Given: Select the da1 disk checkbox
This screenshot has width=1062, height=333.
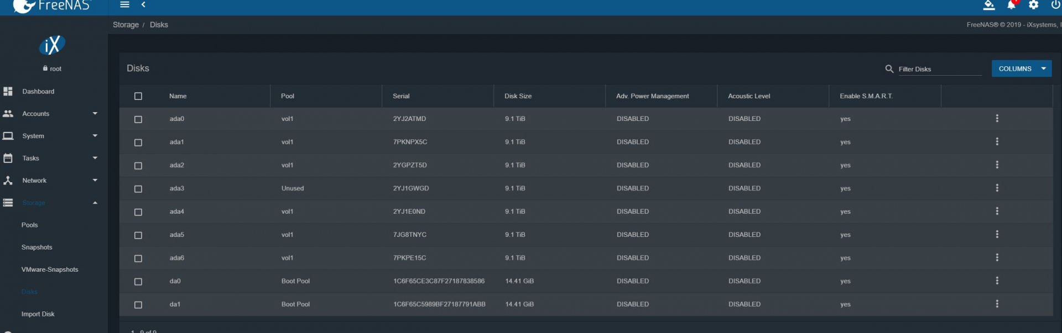Looking at the screenshot, I should pos(138,305).
